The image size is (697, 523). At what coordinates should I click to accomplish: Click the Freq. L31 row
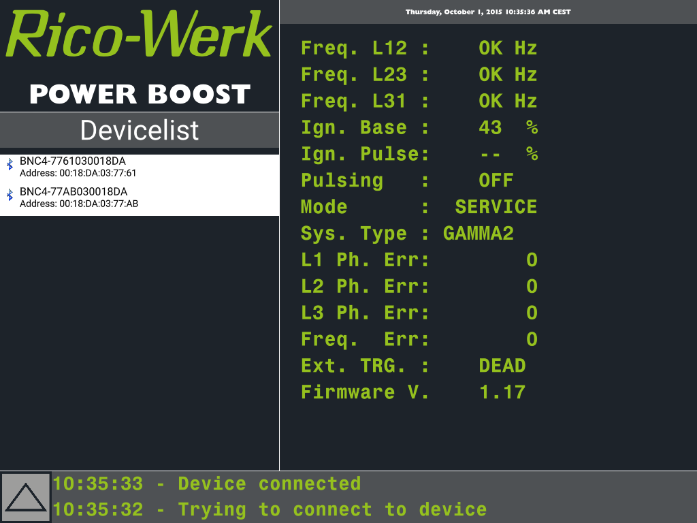(419, 101)
